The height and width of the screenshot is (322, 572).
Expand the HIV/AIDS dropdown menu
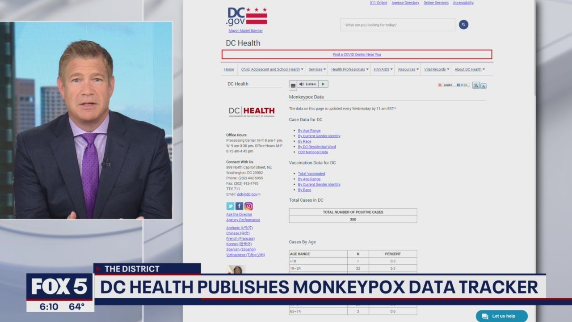click(383, 69)
